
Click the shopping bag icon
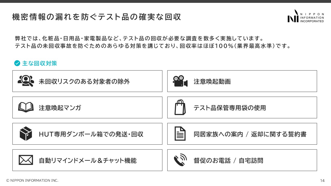coord(180,107)
